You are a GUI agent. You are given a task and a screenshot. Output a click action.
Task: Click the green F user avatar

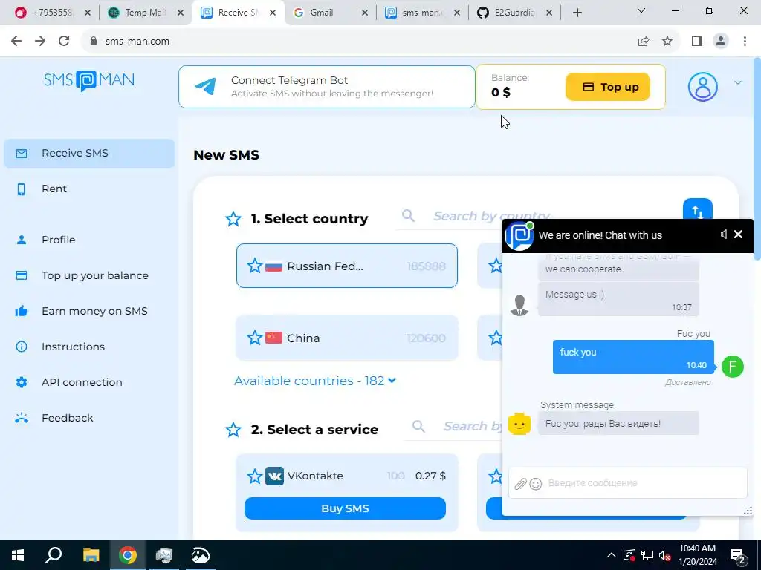pyautogui.click(x=732, y=367)
